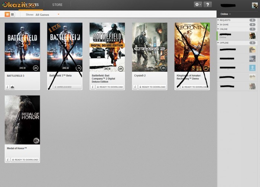Select the Crysis 2 cover art
Image resolution: width=260 pixels, height=187 pixels.
coord(150,47)
